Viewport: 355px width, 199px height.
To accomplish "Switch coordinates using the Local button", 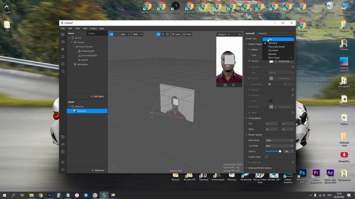I will (176, 34).
